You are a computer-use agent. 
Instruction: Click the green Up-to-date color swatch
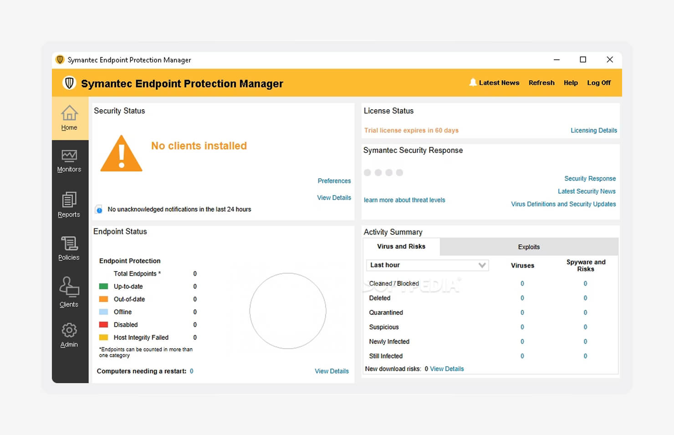click(104, 286)
